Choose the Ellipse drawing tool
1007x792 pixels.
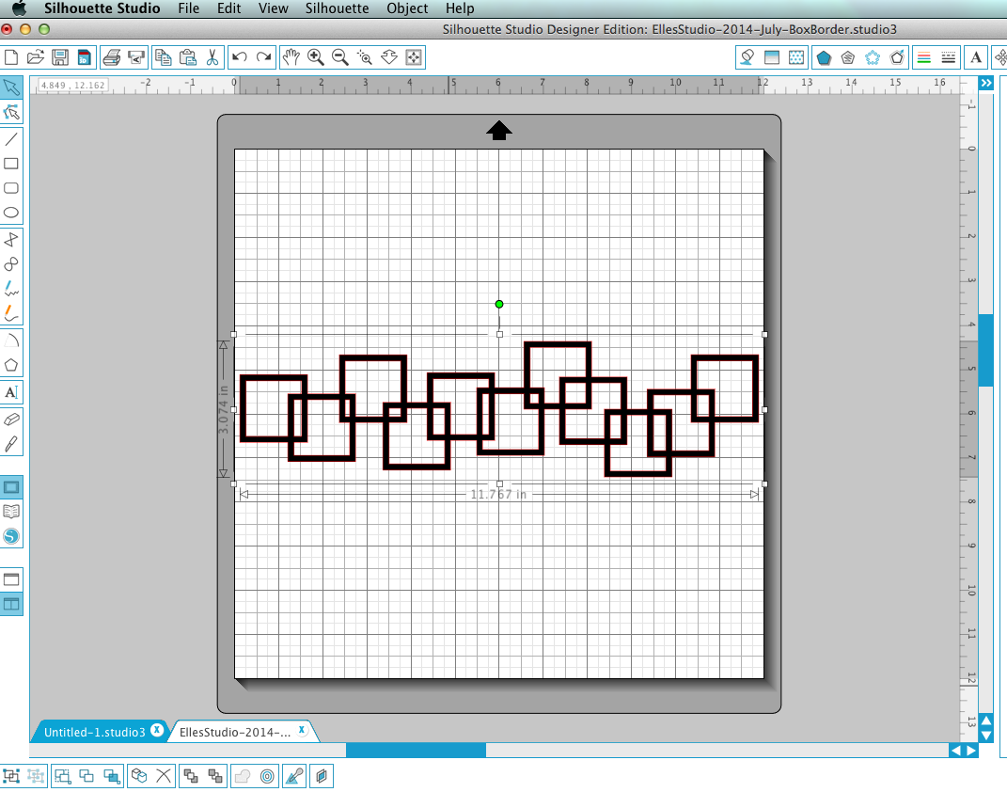click(x=11, y=213)
